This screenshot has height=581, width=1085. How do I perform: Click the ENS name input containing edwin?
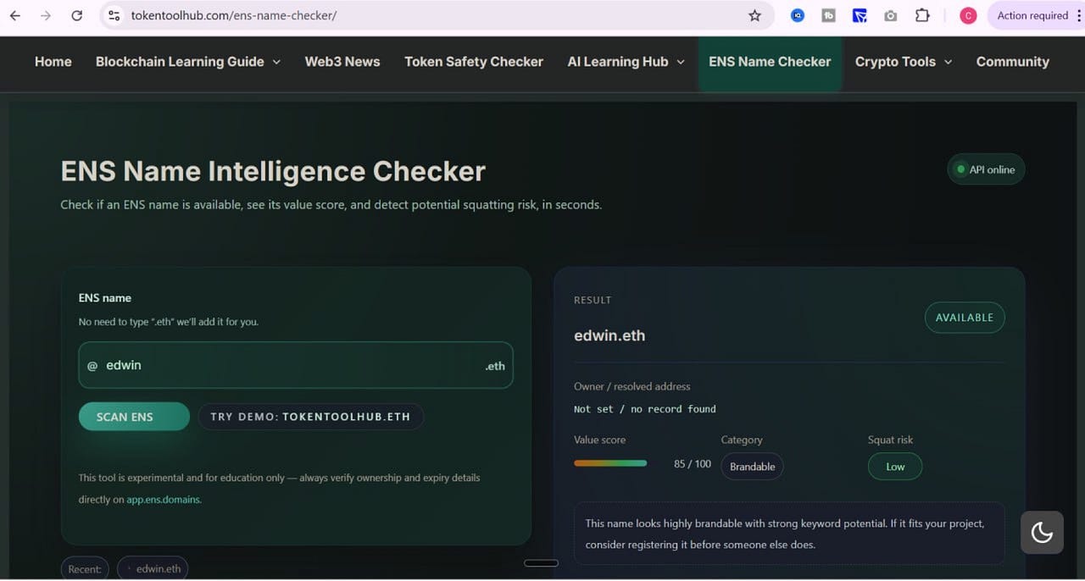pos(296,365)
